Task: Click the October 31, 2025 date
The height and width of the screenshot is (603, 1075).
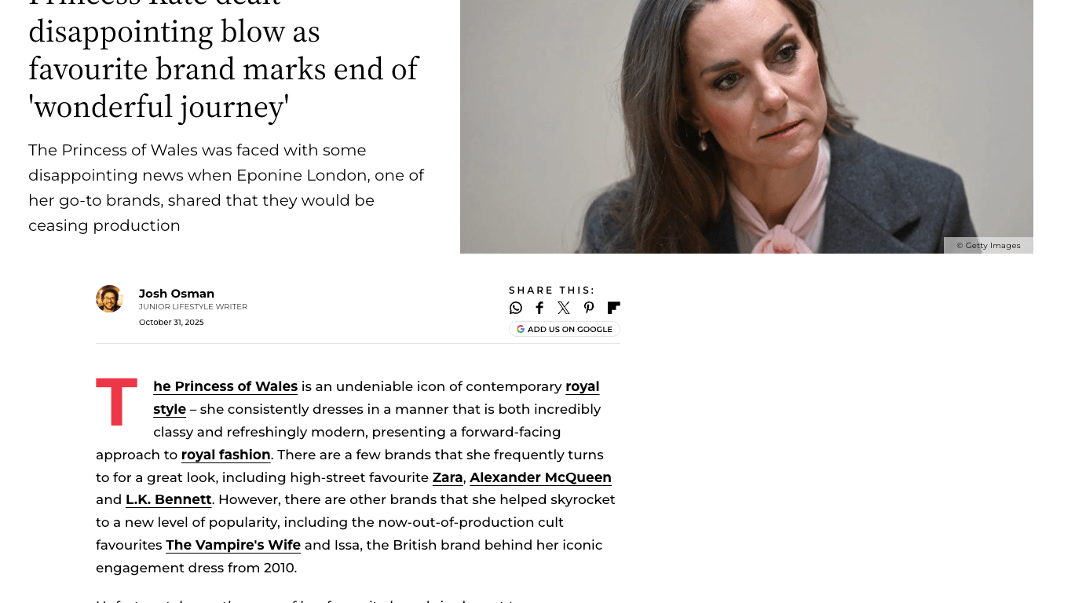Action: pyautogui.click(x=171, y=322)
